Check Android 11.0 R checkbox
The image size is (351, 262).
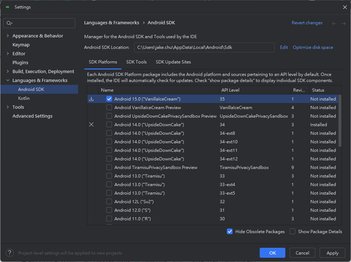(109, 219)
